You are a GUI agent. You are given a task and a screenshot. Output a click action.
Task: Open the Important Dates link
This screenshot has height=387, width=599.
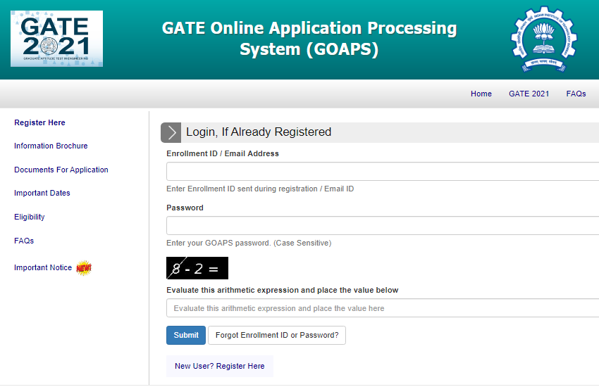[42, 193]
